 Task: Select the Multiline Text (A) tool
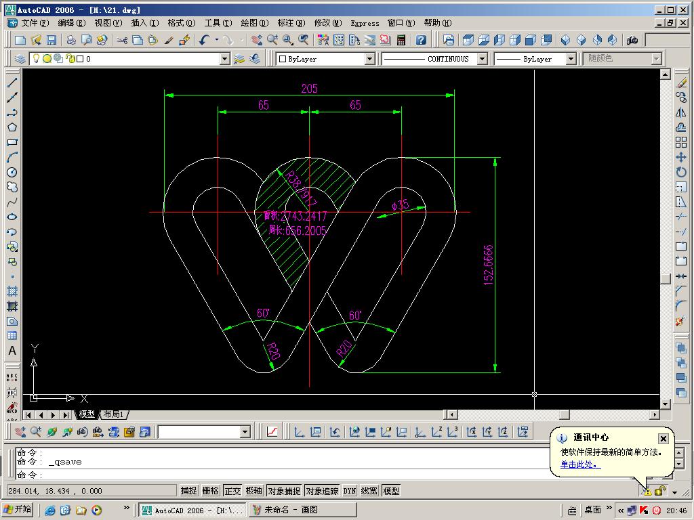coord(12,351)
